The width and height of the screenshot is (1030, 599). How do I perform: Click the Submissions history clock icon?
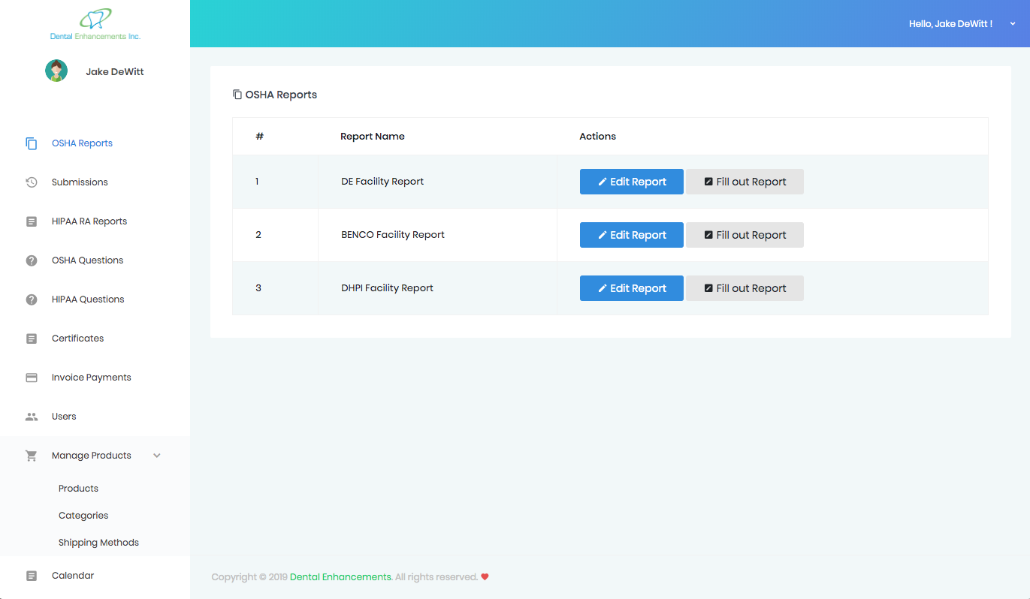32,182
